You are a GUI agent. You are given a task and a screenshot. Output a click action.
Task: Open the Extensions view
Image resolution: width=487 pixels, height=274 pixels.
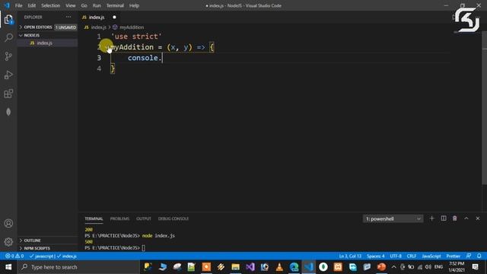pyautogui.click(x=8, y=94)
